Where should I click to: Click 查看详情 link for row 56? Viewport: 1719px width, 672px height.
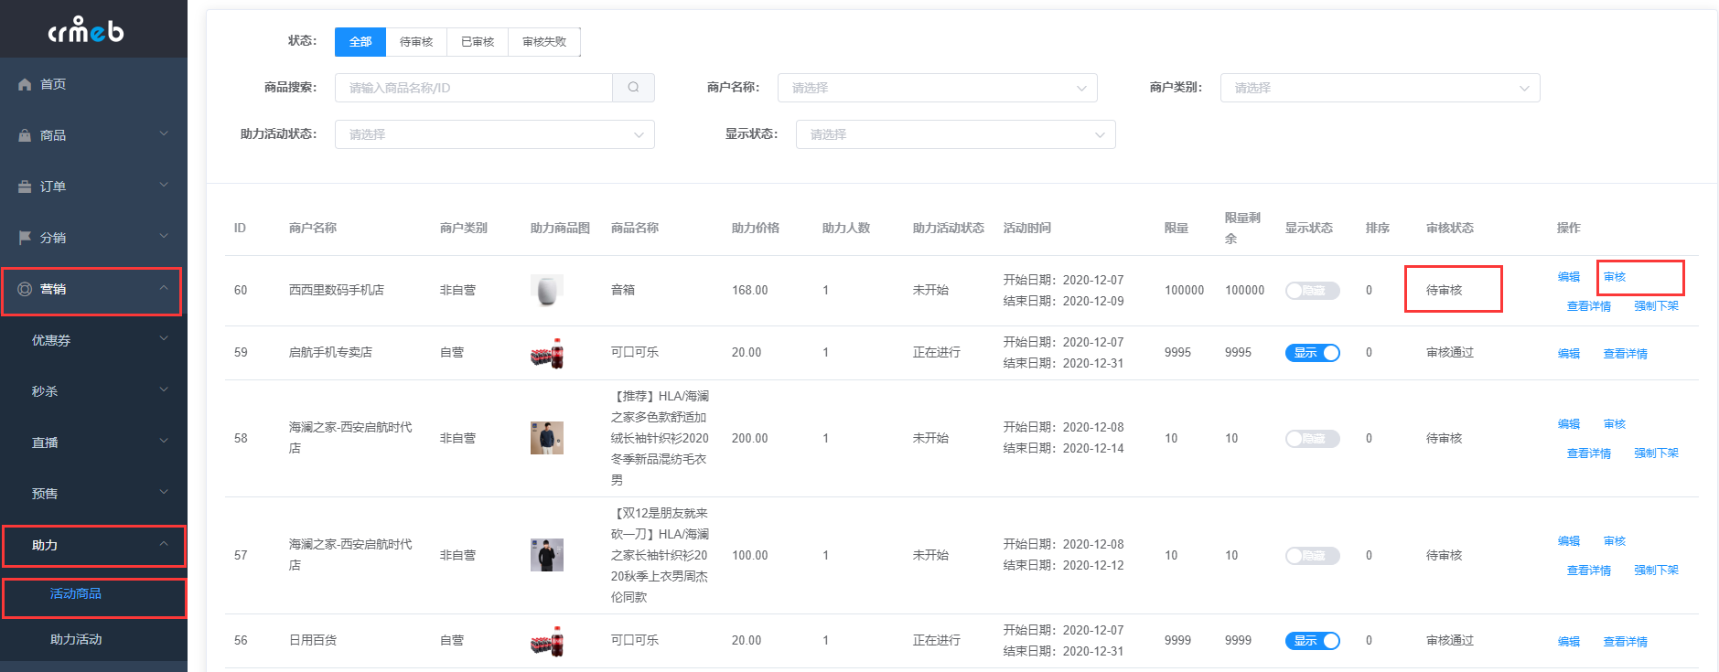point(1626,642)
